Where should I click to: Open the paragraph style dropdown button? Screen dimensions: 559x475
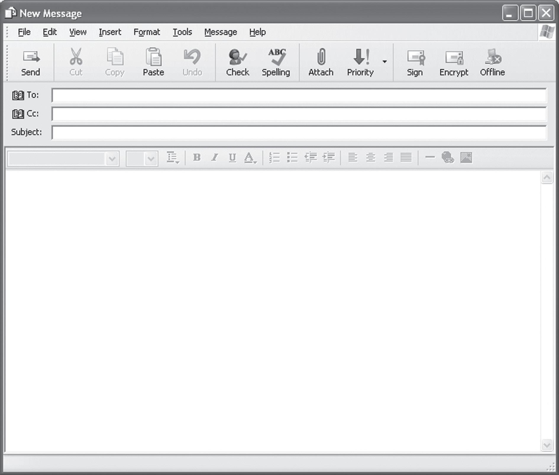(x=173, y=158)
